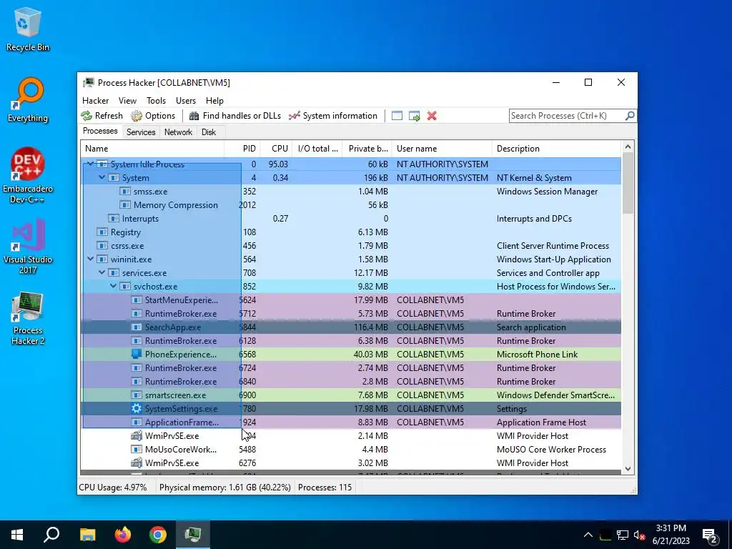Select the smartscreen.exe row
The height and width of the screenshot is (549, 732).
[x=351, y=395]
